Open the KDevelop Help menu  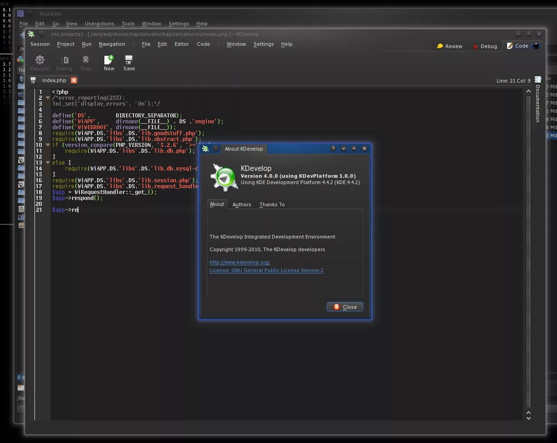(x=287, y=44)
